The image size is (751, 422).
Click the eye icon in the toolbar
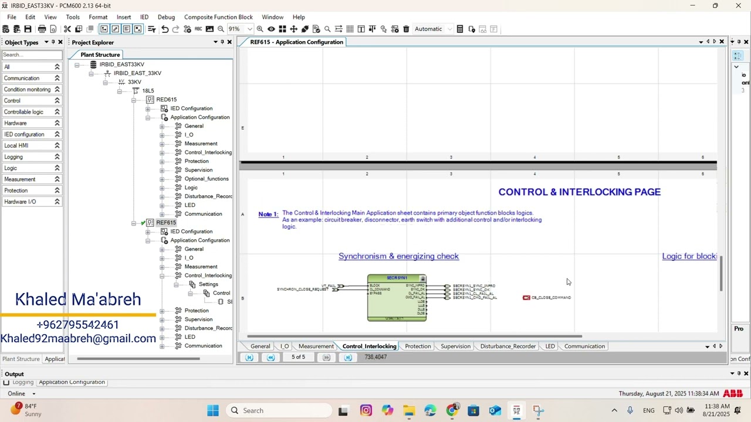click(271, 29)
